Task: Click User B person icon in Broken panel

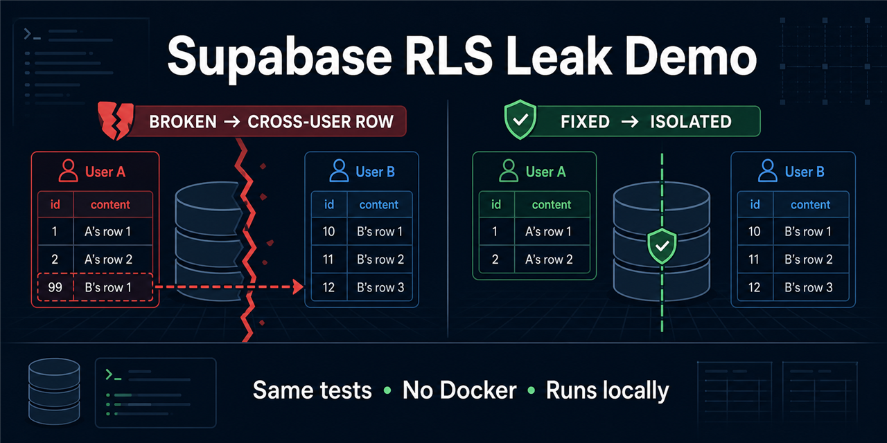Action: tap(340, 171)
